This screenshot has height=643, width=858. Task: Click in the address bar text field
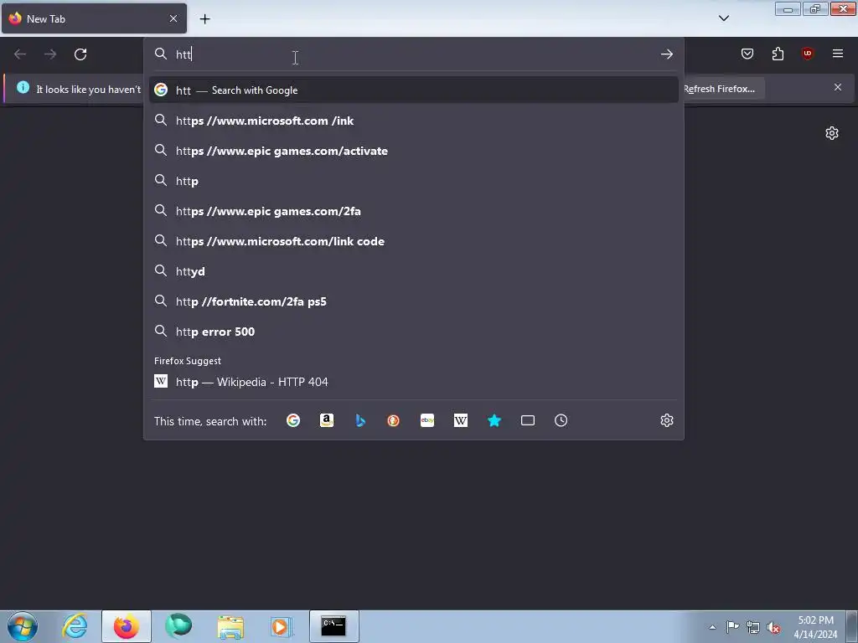click(413, 54)
